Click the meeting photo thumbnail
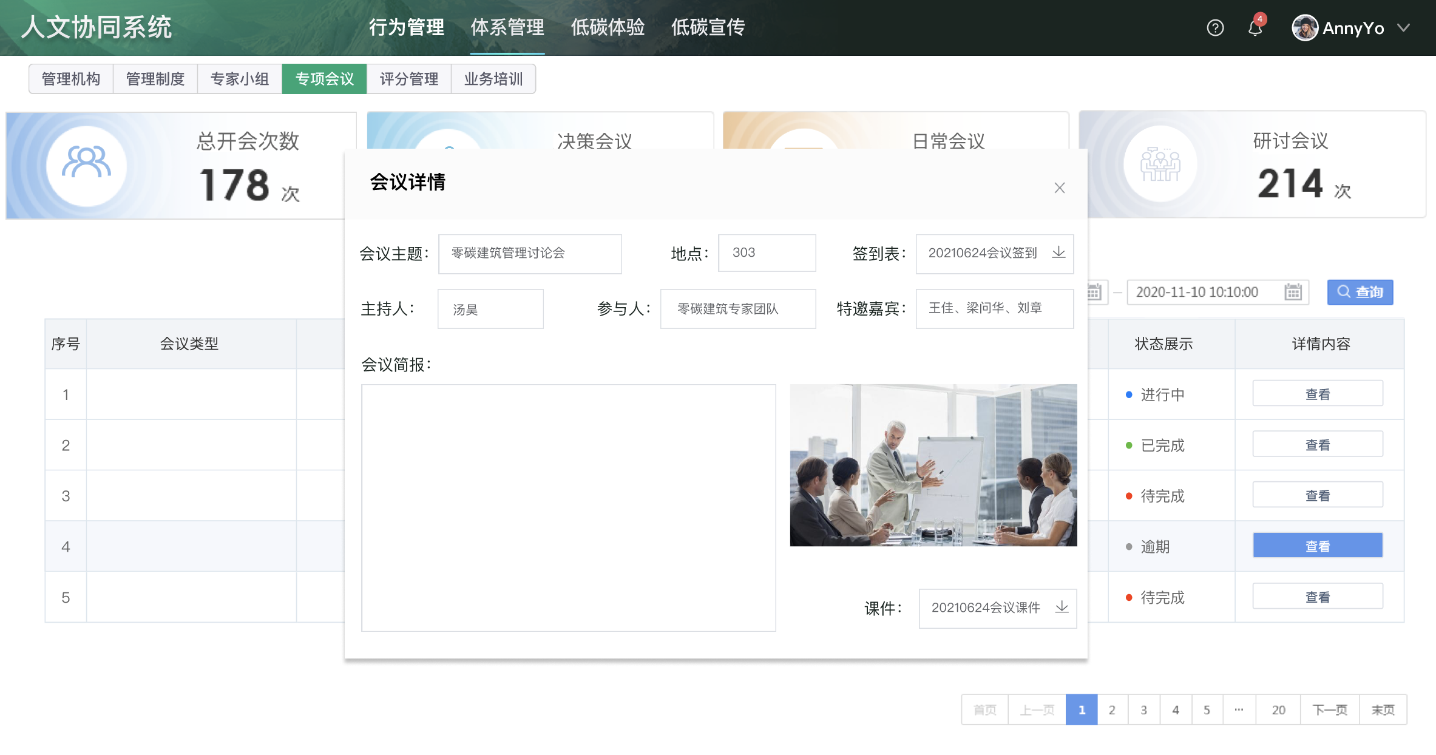The height and width of the screenshot is (755, 1436). [933, 465]
